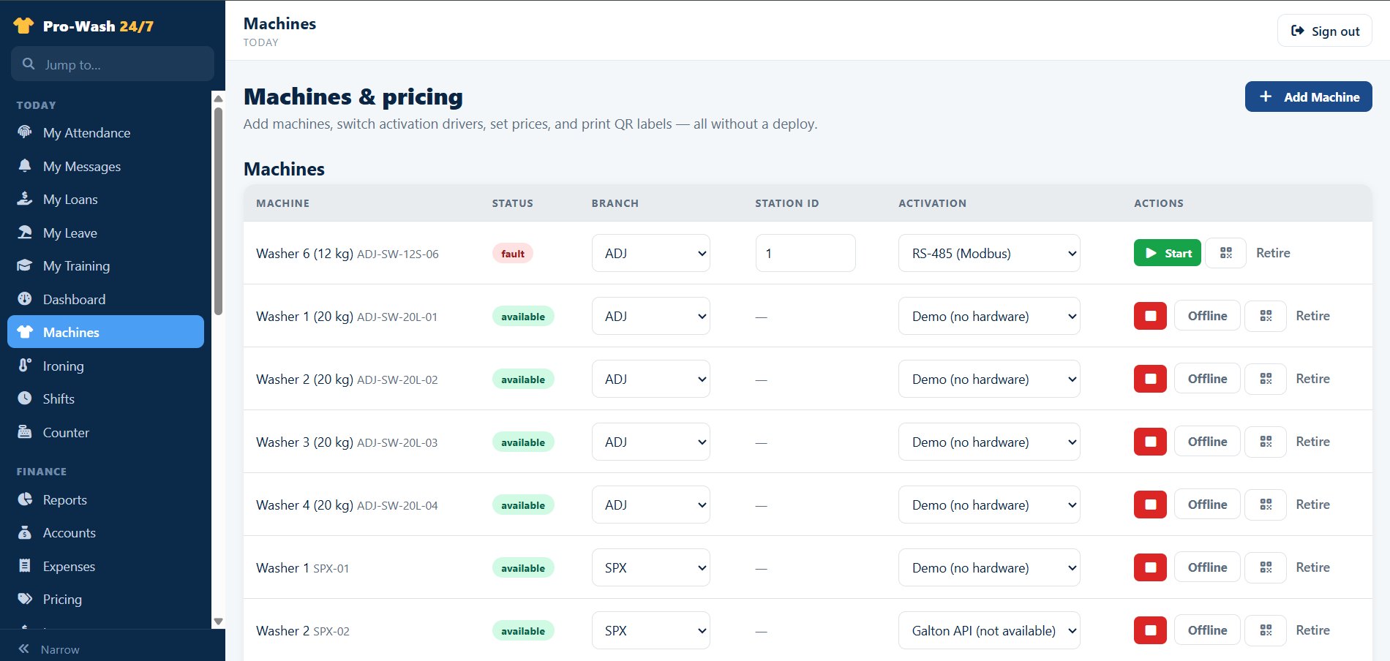The width and height of the screenshot is (1390, 661).
Task: Click red stop button for Washer 2 SPX-02
Action: (1150, 630)
